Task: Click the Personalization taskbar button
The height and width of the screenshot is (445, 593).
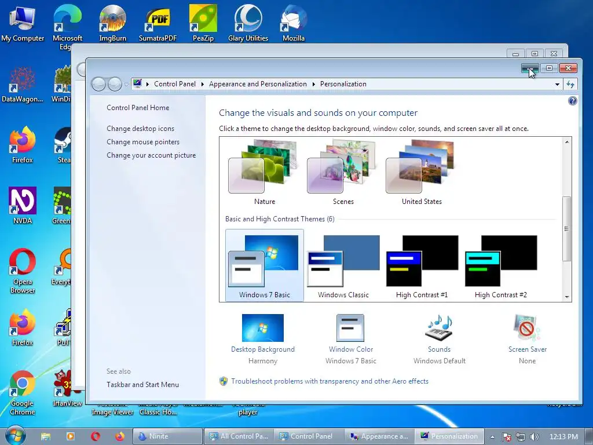Action: click(449, 436)
